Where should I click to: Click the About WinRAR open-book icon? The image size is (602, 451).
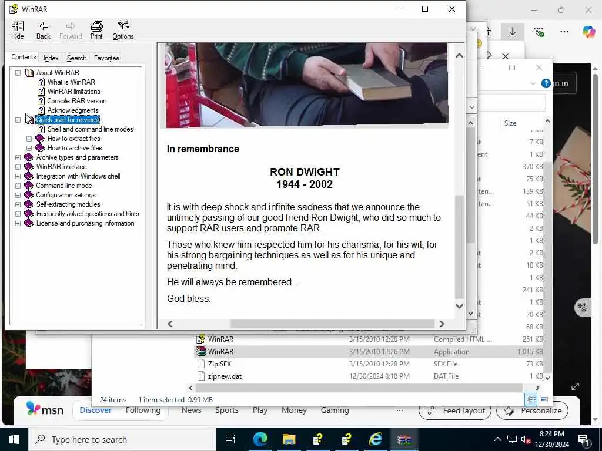tap(29, 72)
